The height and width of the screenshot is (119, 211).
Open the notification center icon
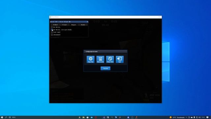(x=207, y=117)
